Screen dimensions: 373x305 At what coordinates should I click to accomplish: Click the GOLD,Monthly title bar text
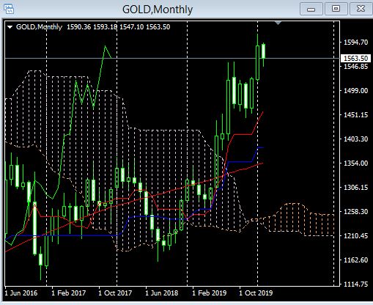[x=158, y=10]
